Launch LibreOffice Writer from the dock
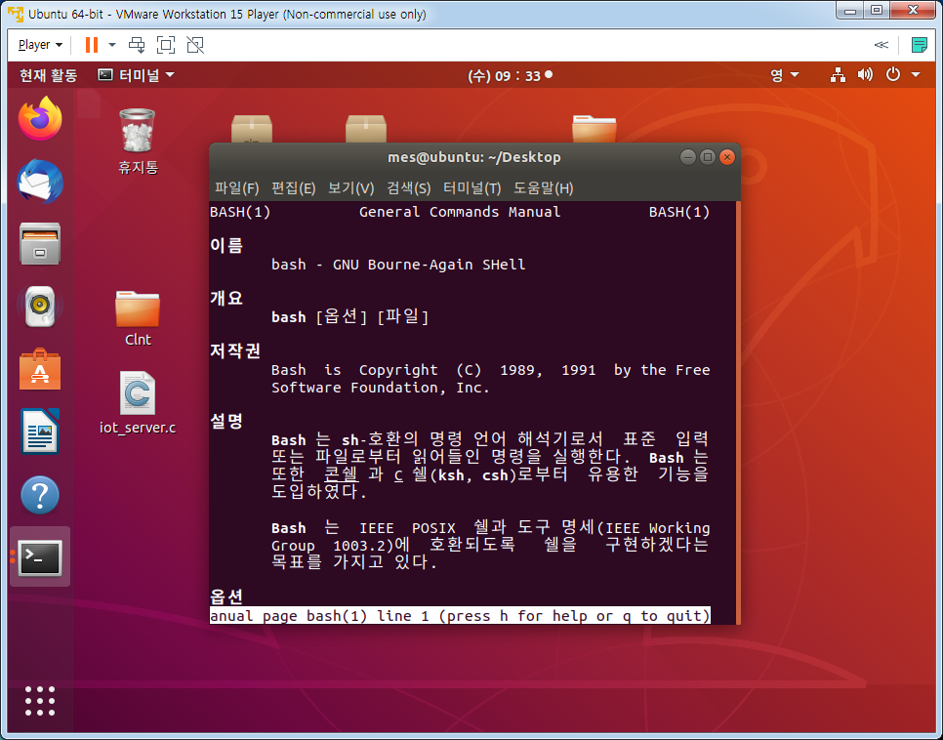The image size is (943, 740). click(40, 432)
